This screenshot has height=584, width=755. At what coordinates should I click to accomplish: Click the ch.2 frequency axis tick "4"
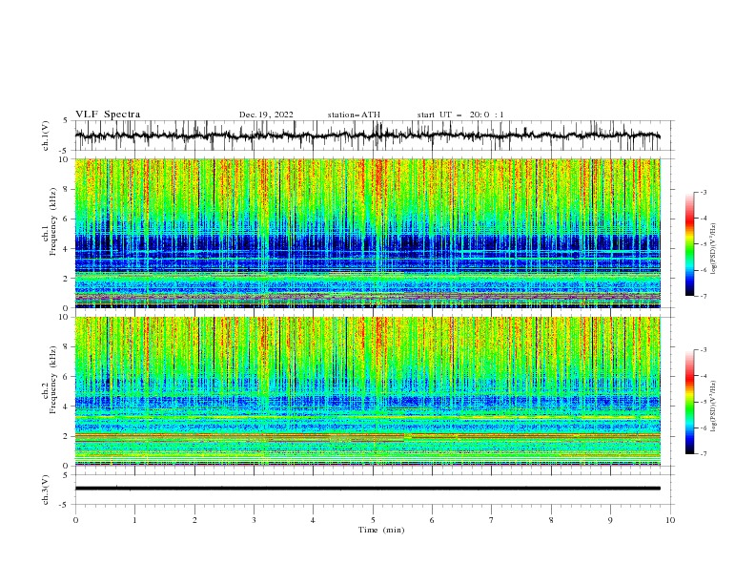[x=67, y=407]
